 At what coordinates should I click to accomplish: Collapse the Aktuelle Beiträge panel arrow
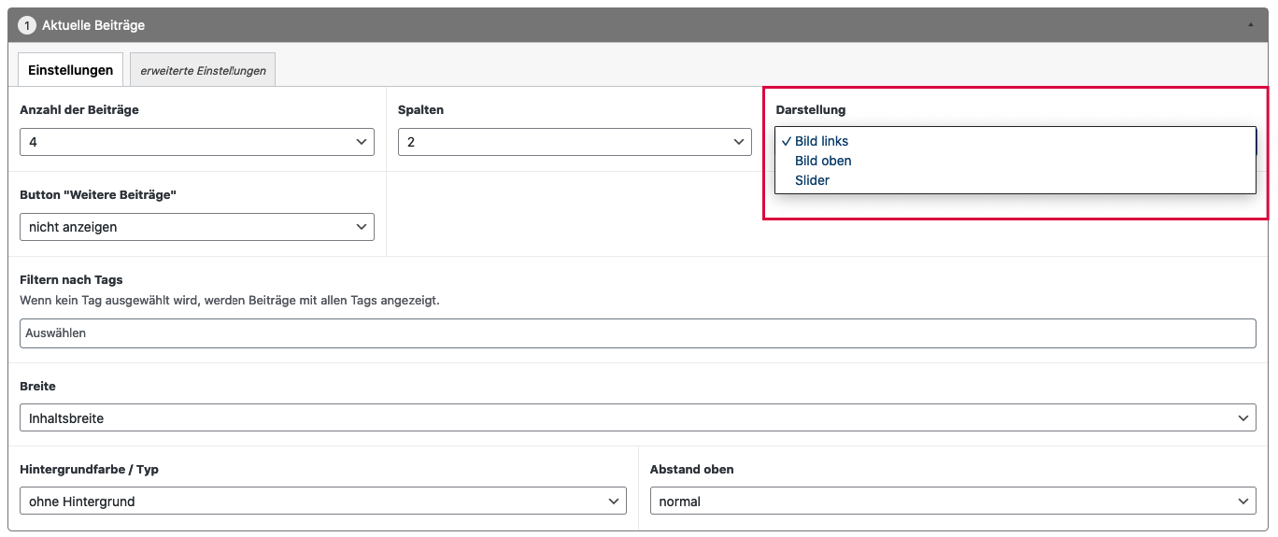pos(1252,25)
